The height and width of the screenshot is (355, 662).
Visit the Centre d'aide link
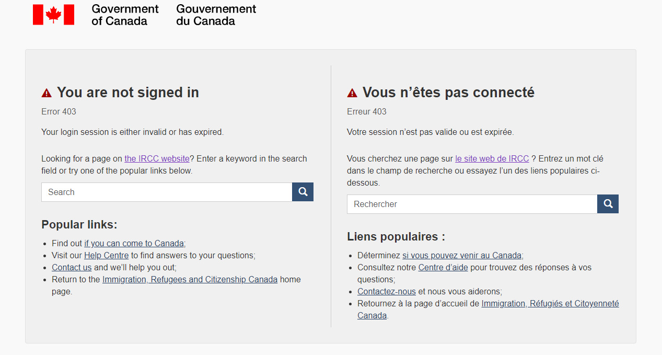[x=443, y=267]
